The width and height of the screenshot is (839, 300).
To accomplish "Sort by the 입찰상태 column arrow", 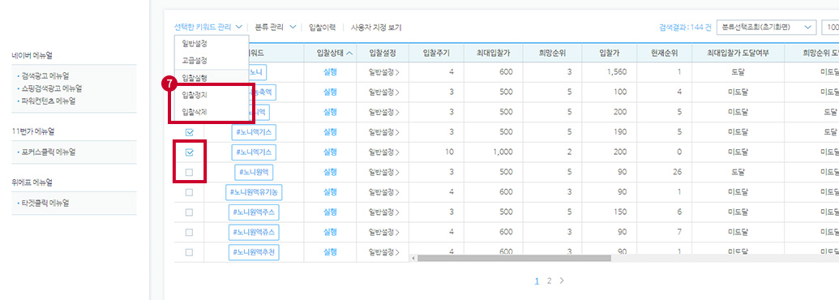I will click(x=350, y=53).
